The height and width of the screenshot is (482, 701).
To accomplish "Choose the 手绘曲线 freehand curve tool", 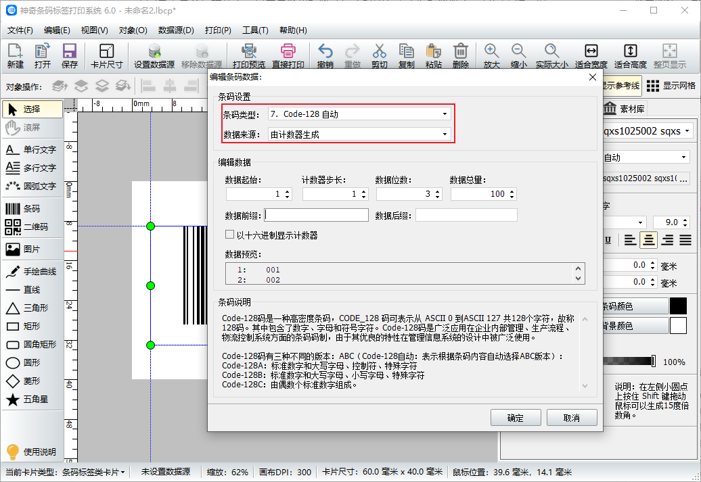I will coord(32,272).
